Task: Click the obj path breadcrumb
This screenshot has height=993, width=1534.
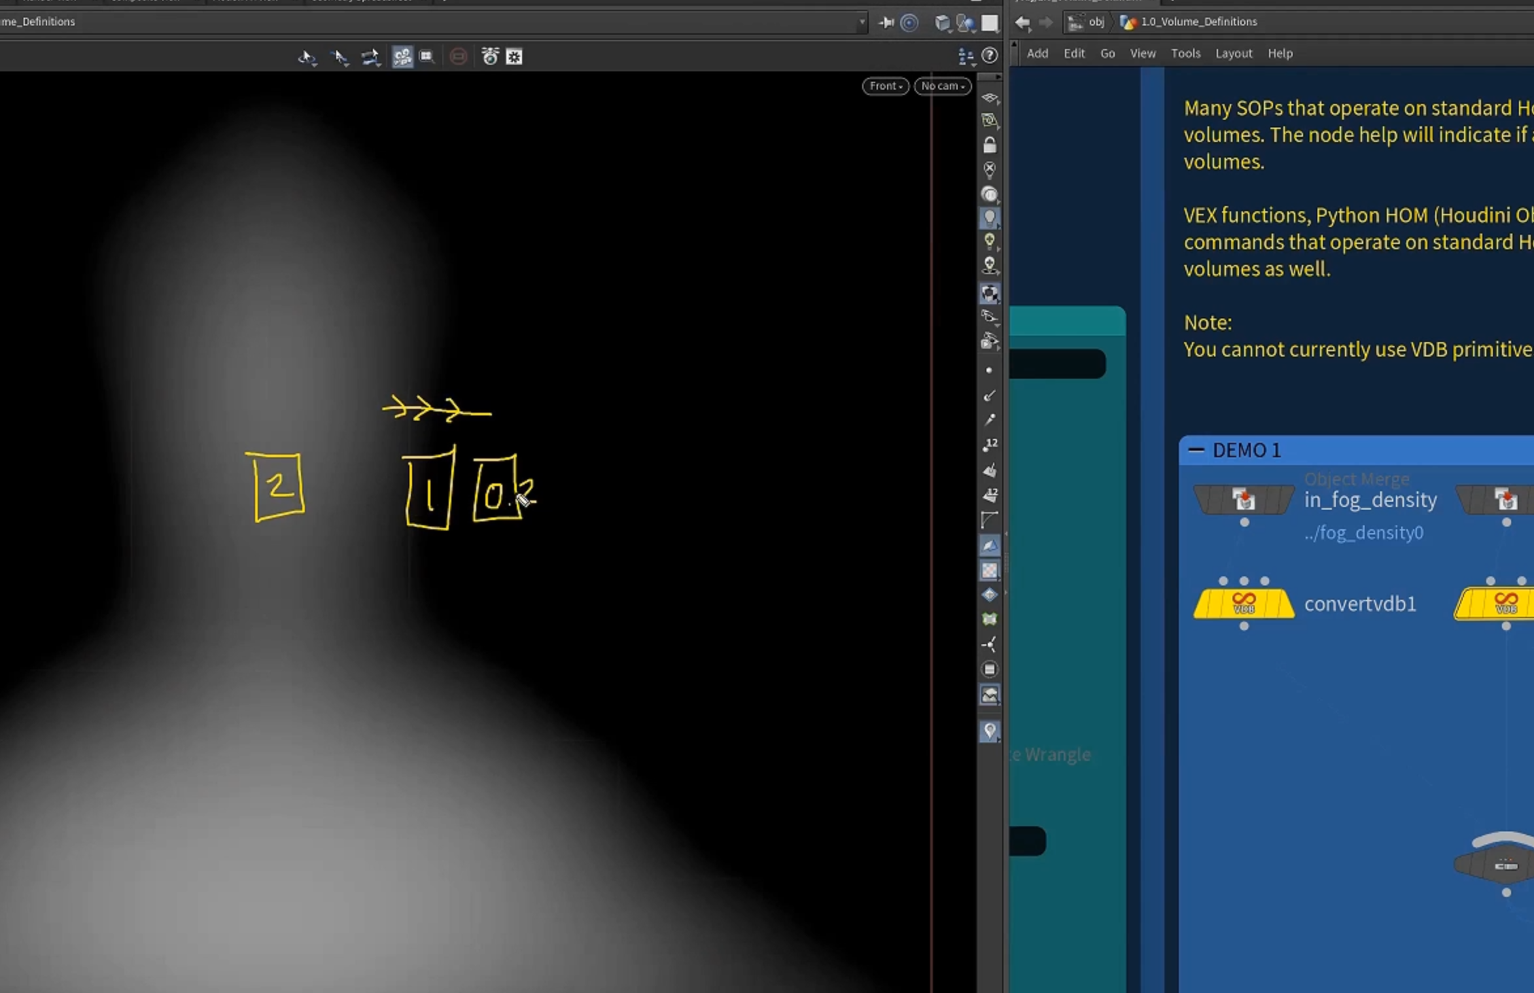Action: [1087, 22]
